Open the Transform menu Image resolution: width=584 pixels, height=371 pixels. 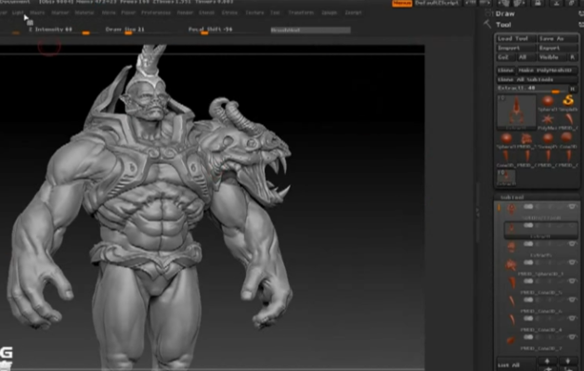pyautogui.click(x=301, y=13)
